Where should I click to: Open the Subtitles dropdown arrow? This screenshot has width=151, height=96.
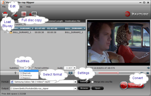tap(30, 68)
